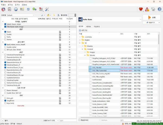Collapse the 음성 separator group

pos(3,52)
